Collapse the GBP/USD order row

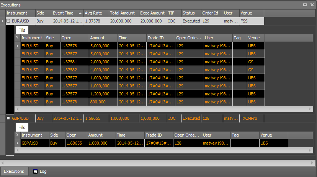coord(8,118)
